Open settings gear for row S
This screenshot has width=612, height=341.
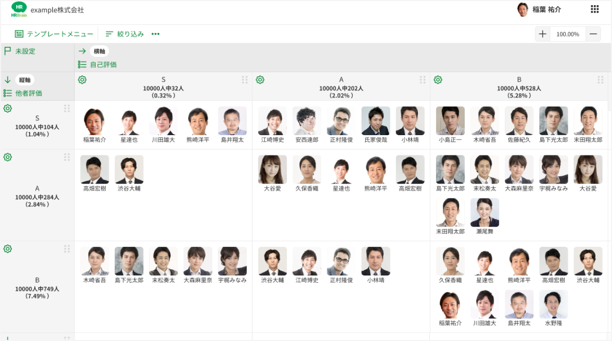(x=7, y=108)
